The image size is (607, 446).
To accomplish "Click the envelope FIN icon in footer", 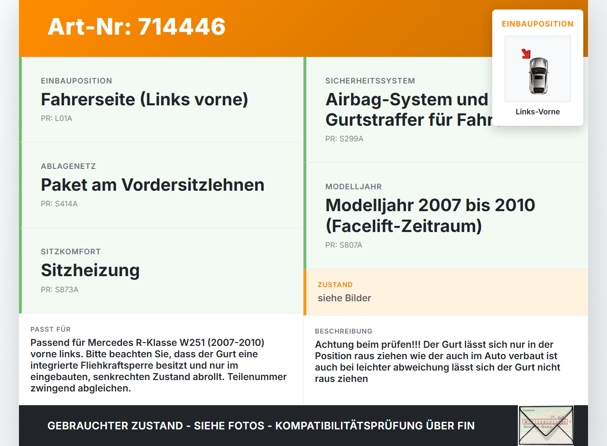I will click(546, 426).
